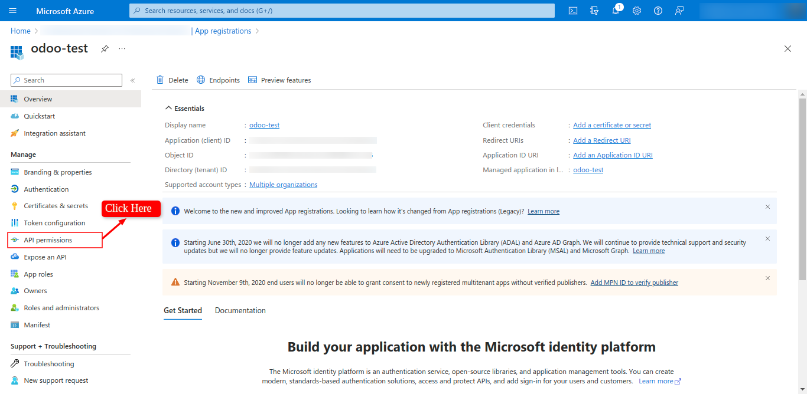Select the Get Started tab
The width and height of the screenshot is (807, 394).
coord(183,311)
